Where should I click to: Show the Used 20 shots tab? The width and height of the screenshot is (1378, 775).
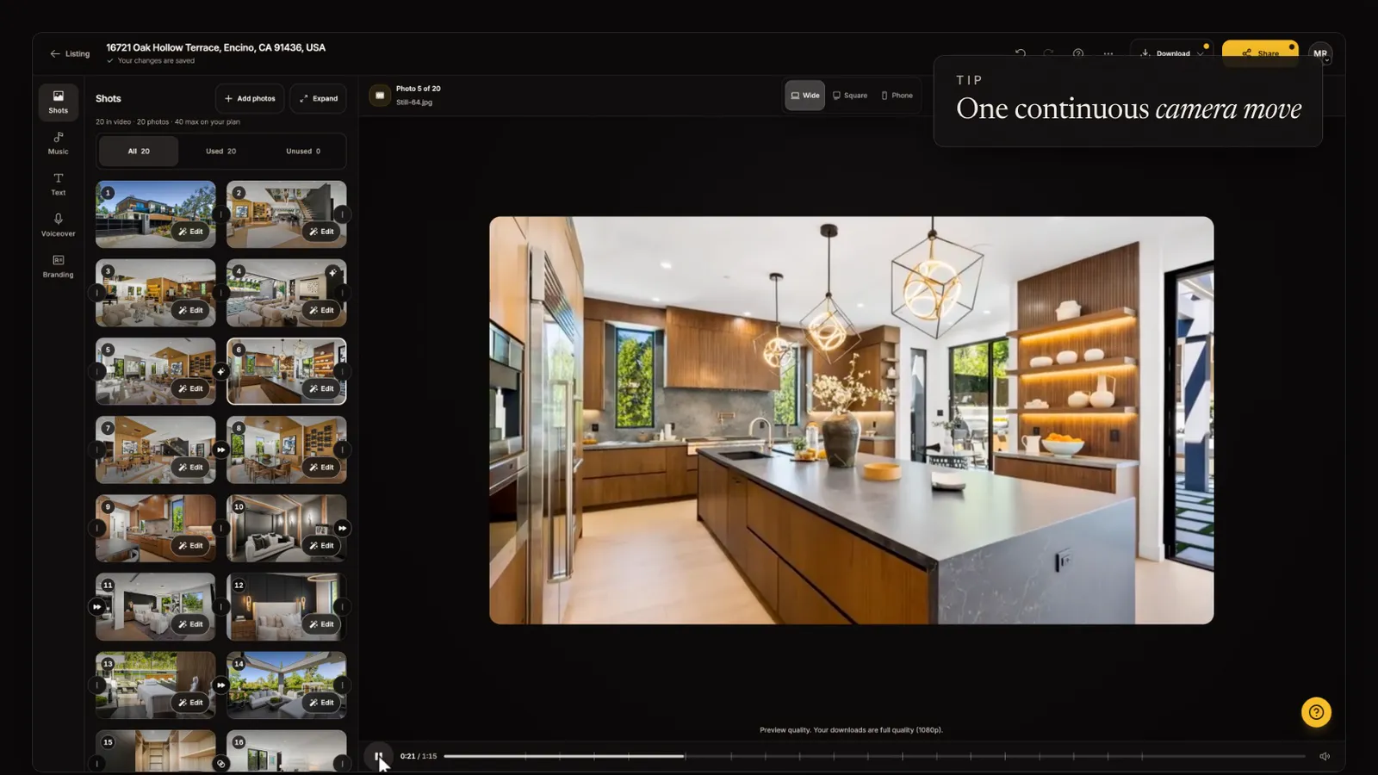coord(220,151)
